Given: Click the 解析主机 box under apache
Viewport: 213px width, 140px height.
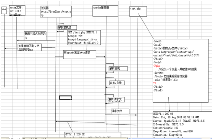Looking at the screenshot, I should pyautogui.click(x=118, y=69).
